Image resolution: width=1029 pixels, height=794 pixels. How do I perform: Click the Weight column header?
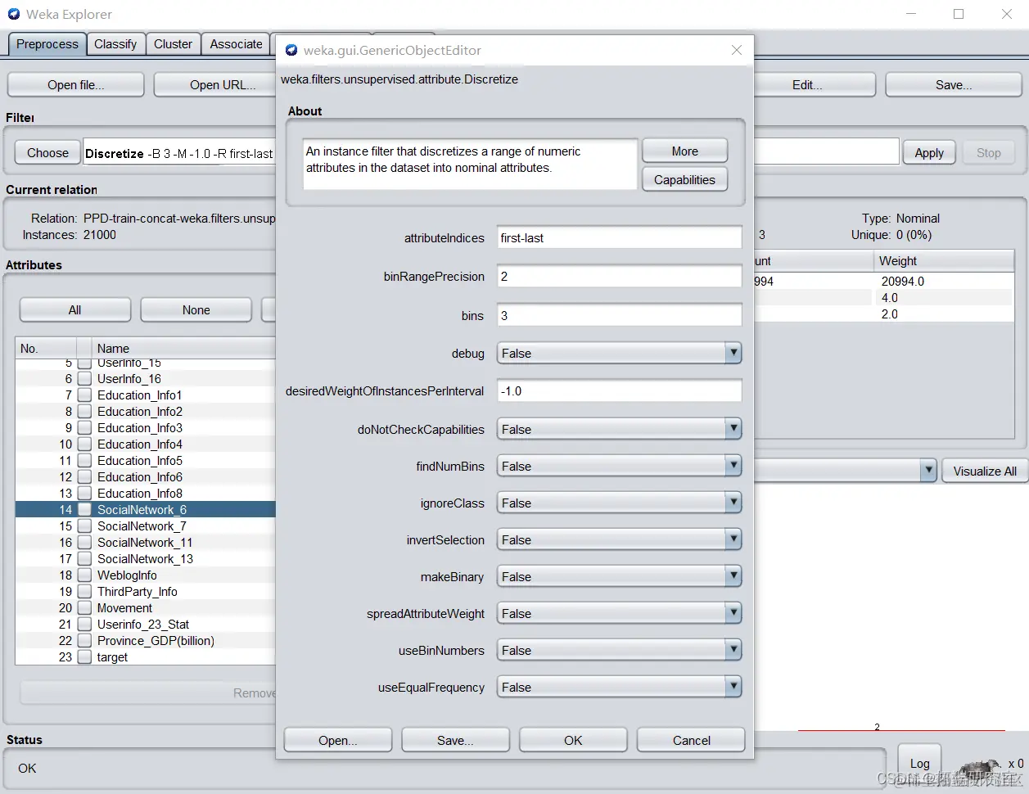[x=943, y=260]
